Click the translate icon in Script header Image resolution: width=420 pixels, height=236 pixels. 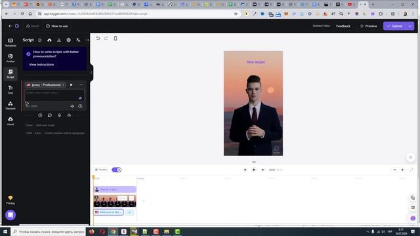click(78, 40)
